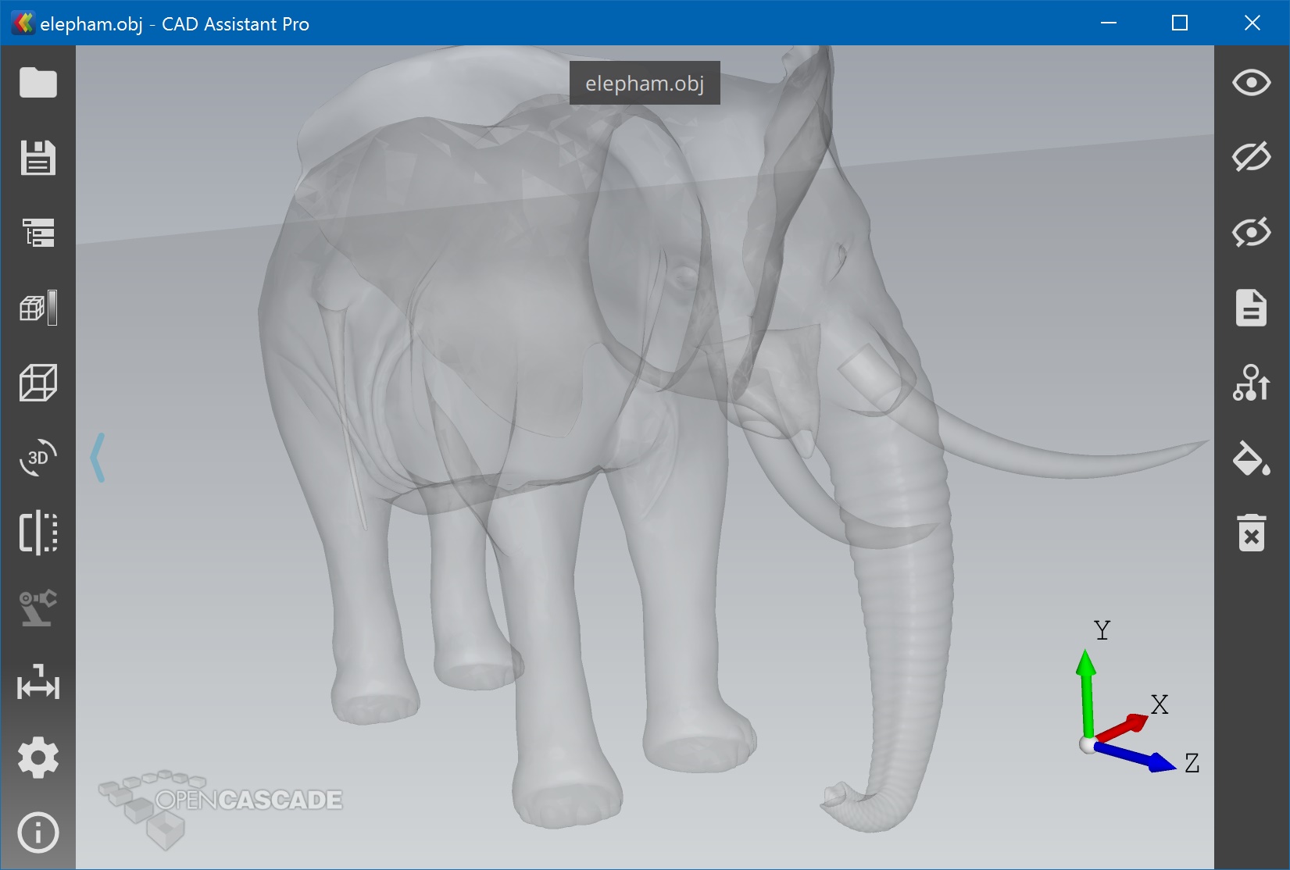Delete the selected object with trash icon
Image resolution: width=1290 pixels, height=870 pixels.
[1251, 533]
